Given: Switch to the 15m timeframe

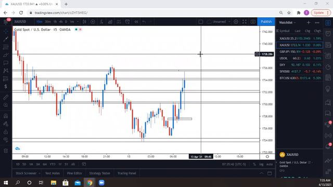Looking at the screenshot, I should [x=40, y=22].
